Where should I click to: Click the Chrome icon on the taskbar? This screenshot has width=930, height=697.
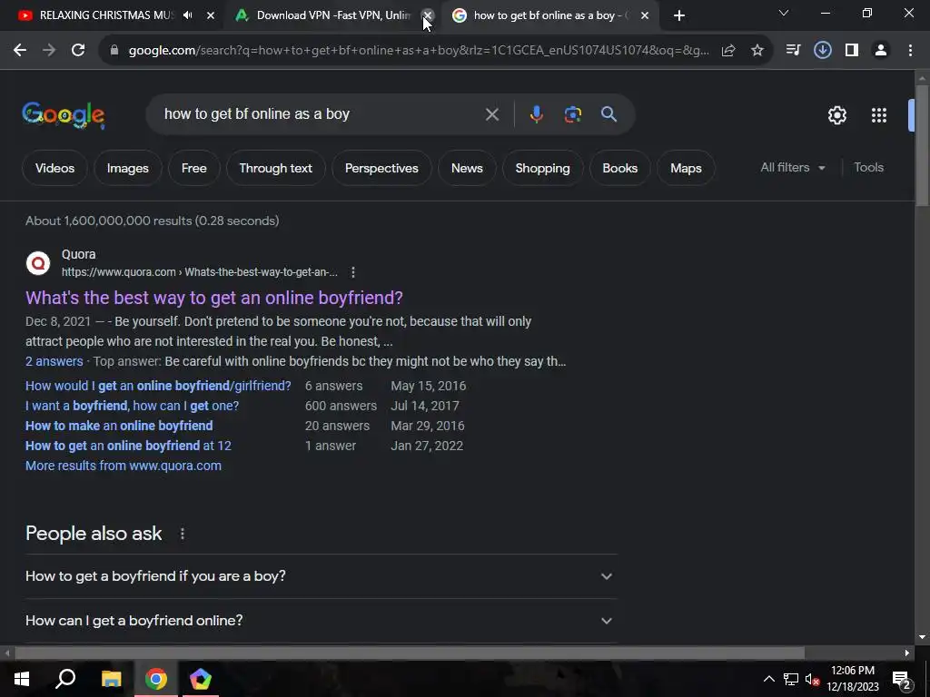pos(156,679)
